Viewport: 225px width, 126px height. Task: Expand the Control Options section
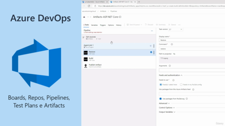click(x=167, y=108)
